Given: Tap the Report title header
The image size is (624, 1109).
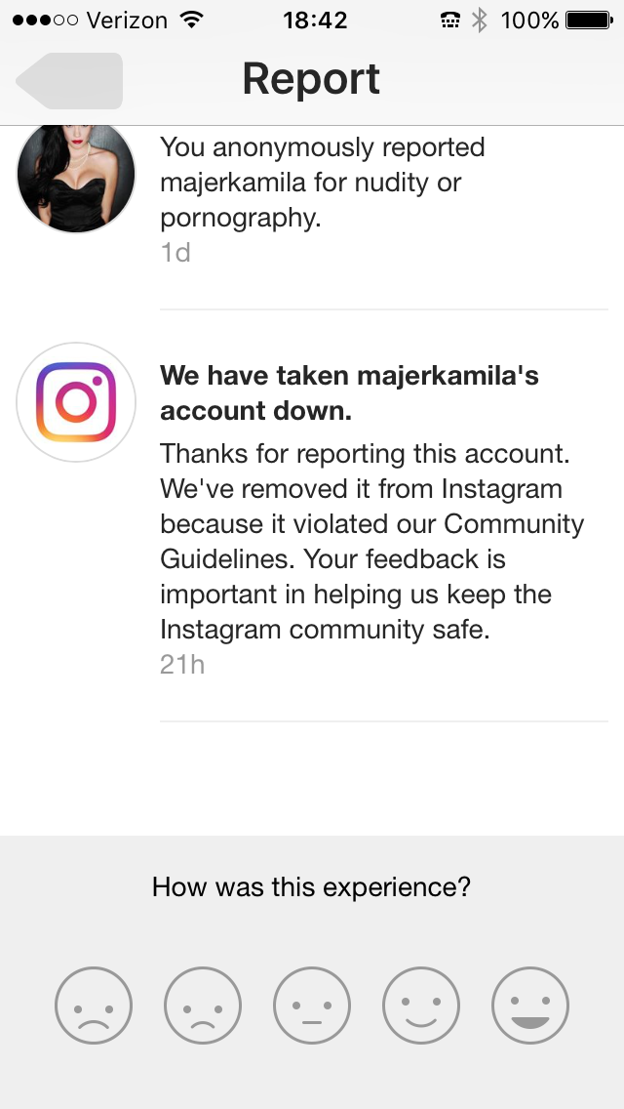Looking at the screenshot, I should pyautogui.click(x=311, y=78).
